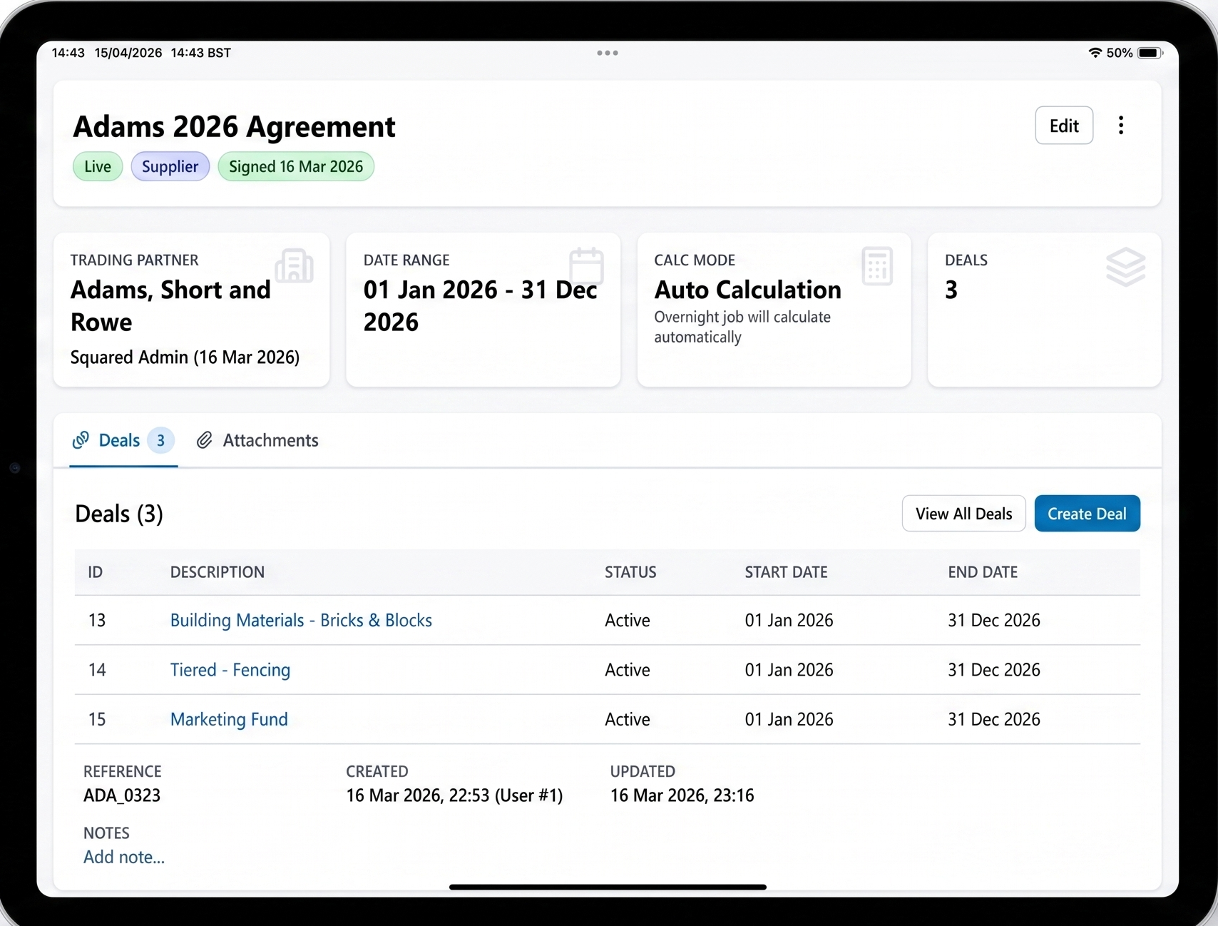This screenshot has width=1218, height=926.
Task: Click the Create Deal button
Action: (x=1086, y=513)
